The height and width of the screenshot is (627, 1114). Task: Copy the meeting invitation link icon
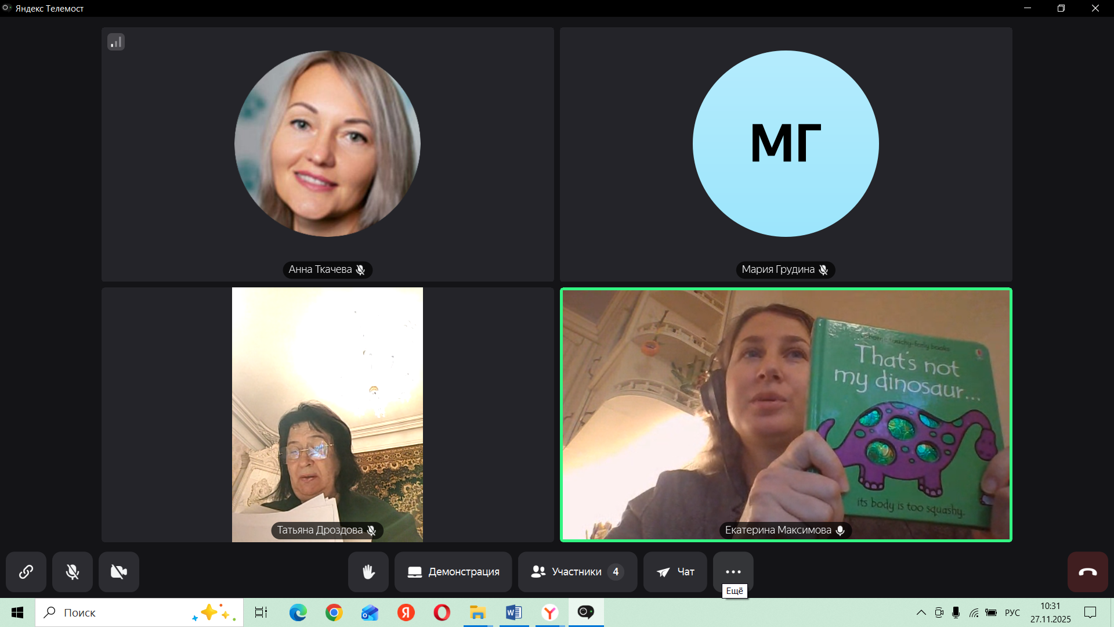(x=26, y=572)
